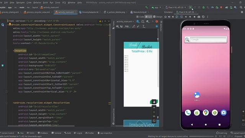Screen dimensions: 245x138
Task: Click the orientation for preview icon
Action: click(143, 21)
